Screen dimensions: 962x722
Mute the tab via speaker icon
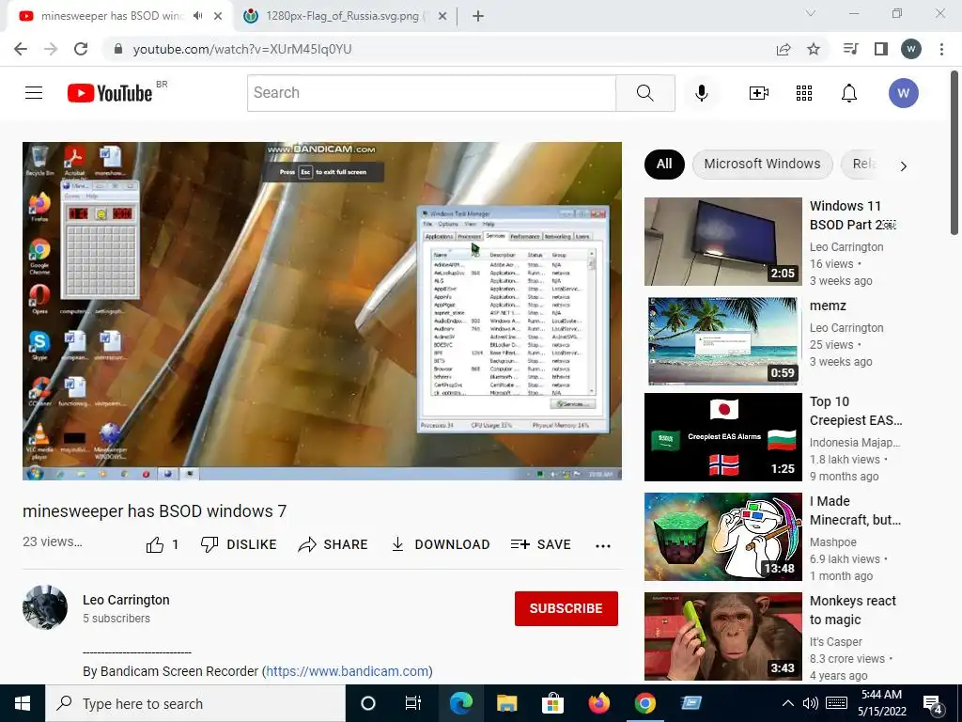[x=197, y=16]
